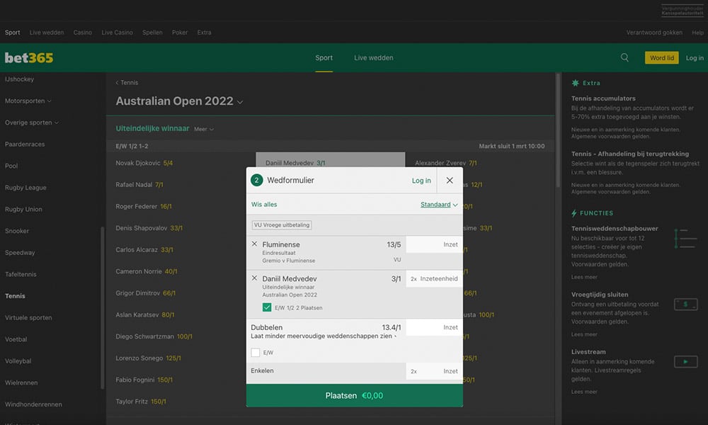Click Wis alles to clear bet slip

(264, 205)
